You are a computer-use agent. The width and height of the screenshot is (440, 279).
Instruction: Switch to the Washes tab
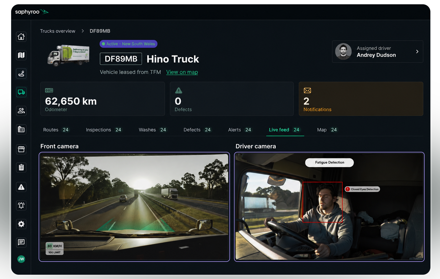point(153,130)
